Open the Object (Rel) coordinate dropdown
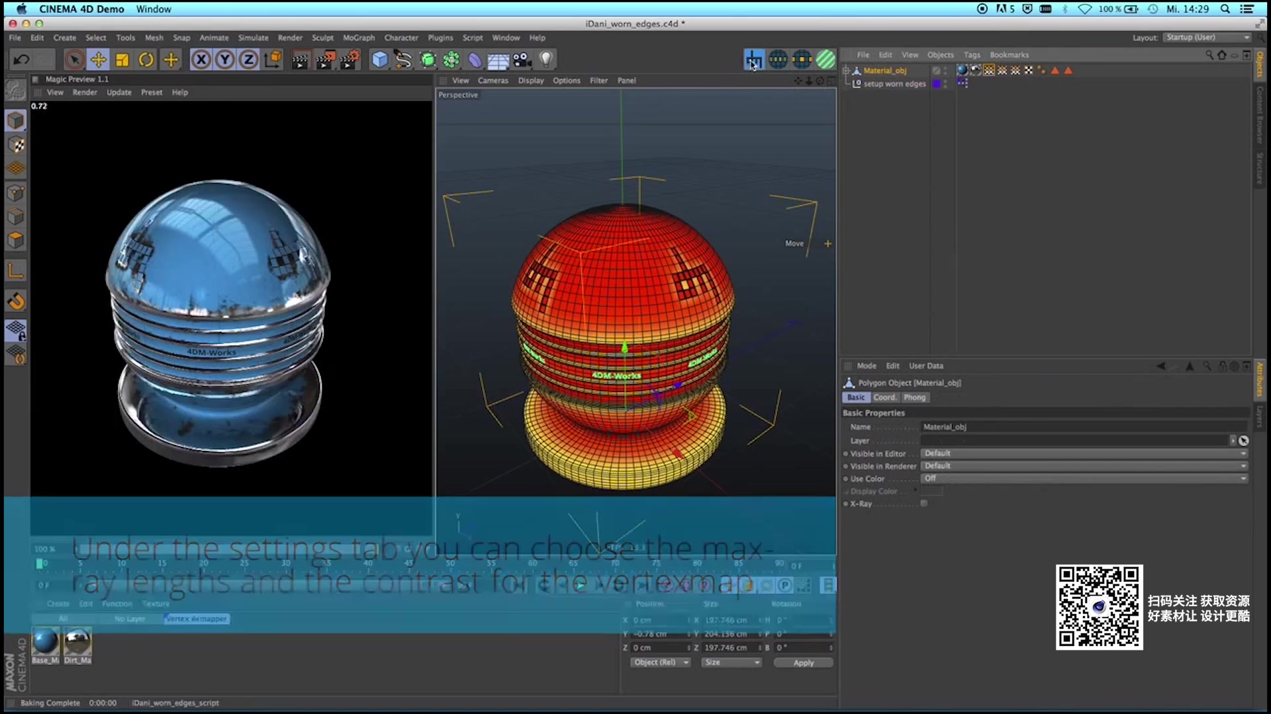This screenshot has width=1271, height=714. [660, 662]
